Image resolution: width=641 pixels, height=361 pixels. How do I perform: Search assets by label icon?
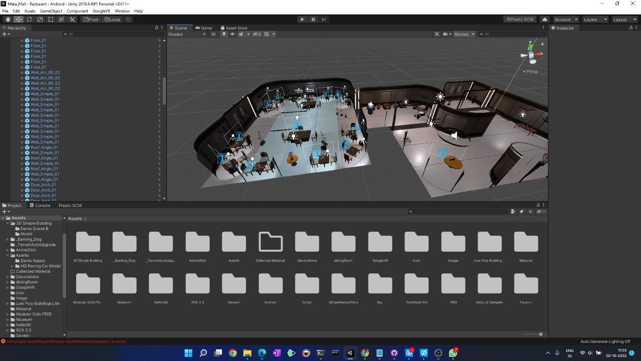pos(521,212)
